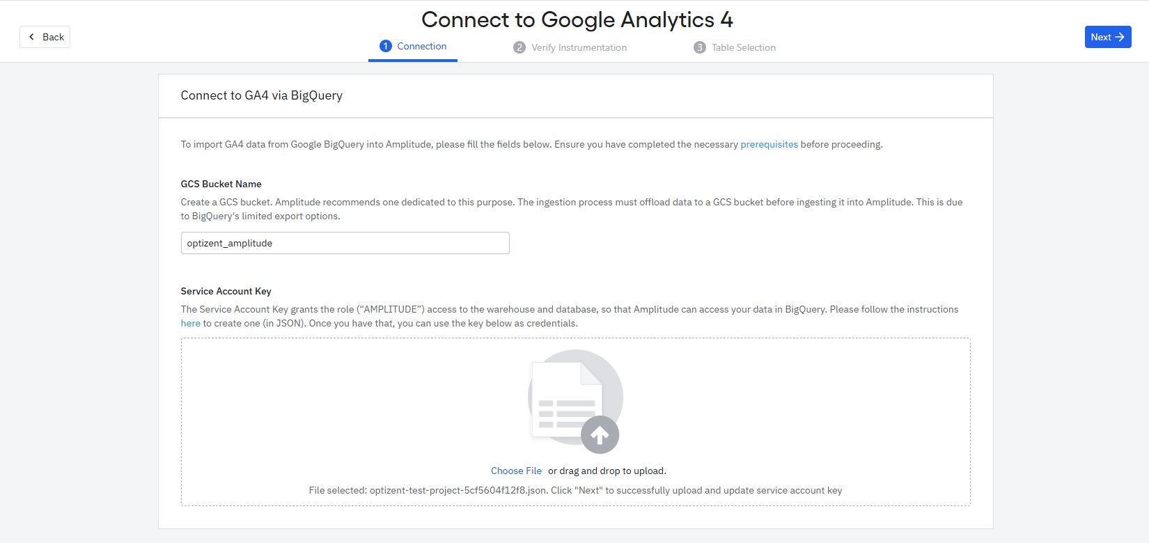
Task: Click the here link for service account instructions
Action: click(190, 323)
